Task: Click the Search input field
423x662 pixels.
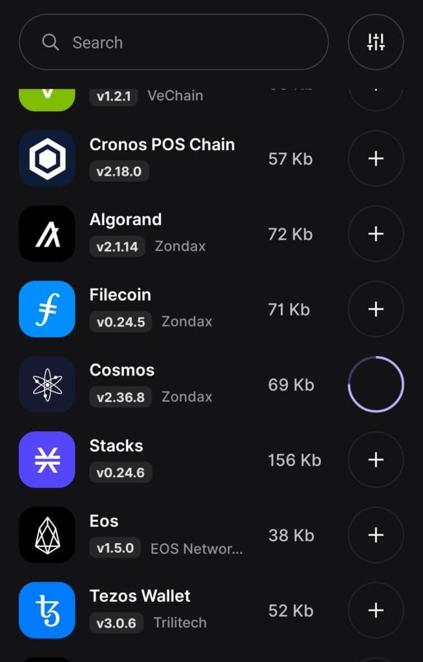Action: coord(174,43)
